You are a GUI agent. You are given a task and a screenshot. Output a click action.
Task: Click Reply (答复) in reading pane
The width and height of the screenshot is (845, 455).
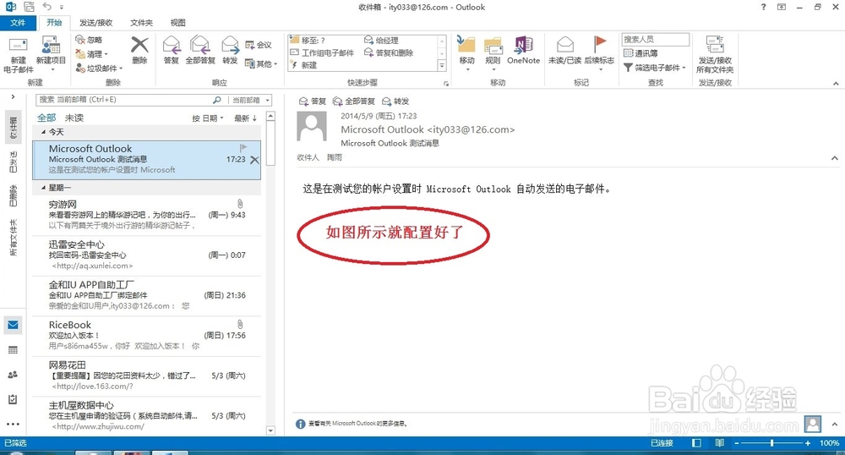click(313, 101)
